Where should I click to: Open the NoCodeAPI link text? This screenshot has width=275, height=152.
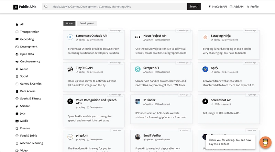(x=219, y=7)
